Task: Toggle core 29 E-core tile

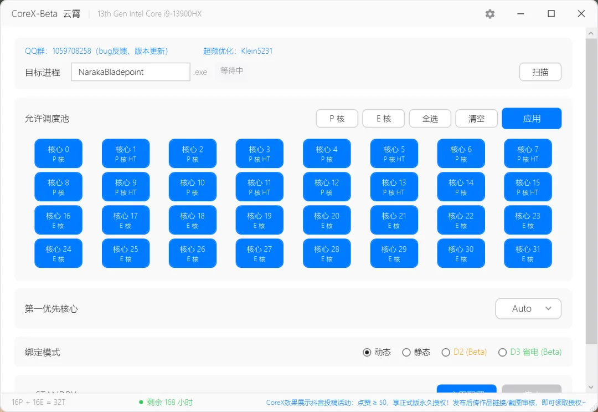Action: click(394, 253)
